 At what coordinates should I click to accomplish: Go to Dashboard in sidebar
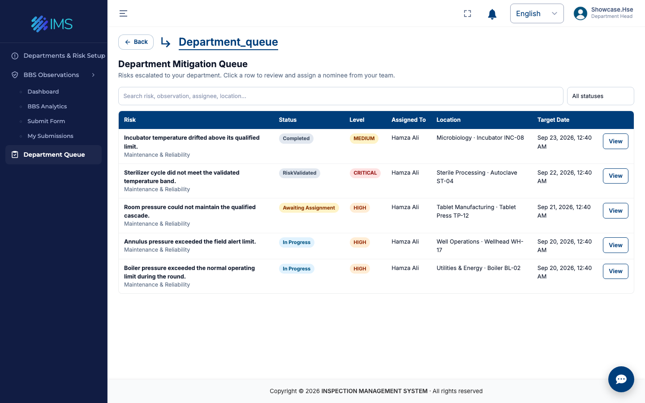point(43,91)
